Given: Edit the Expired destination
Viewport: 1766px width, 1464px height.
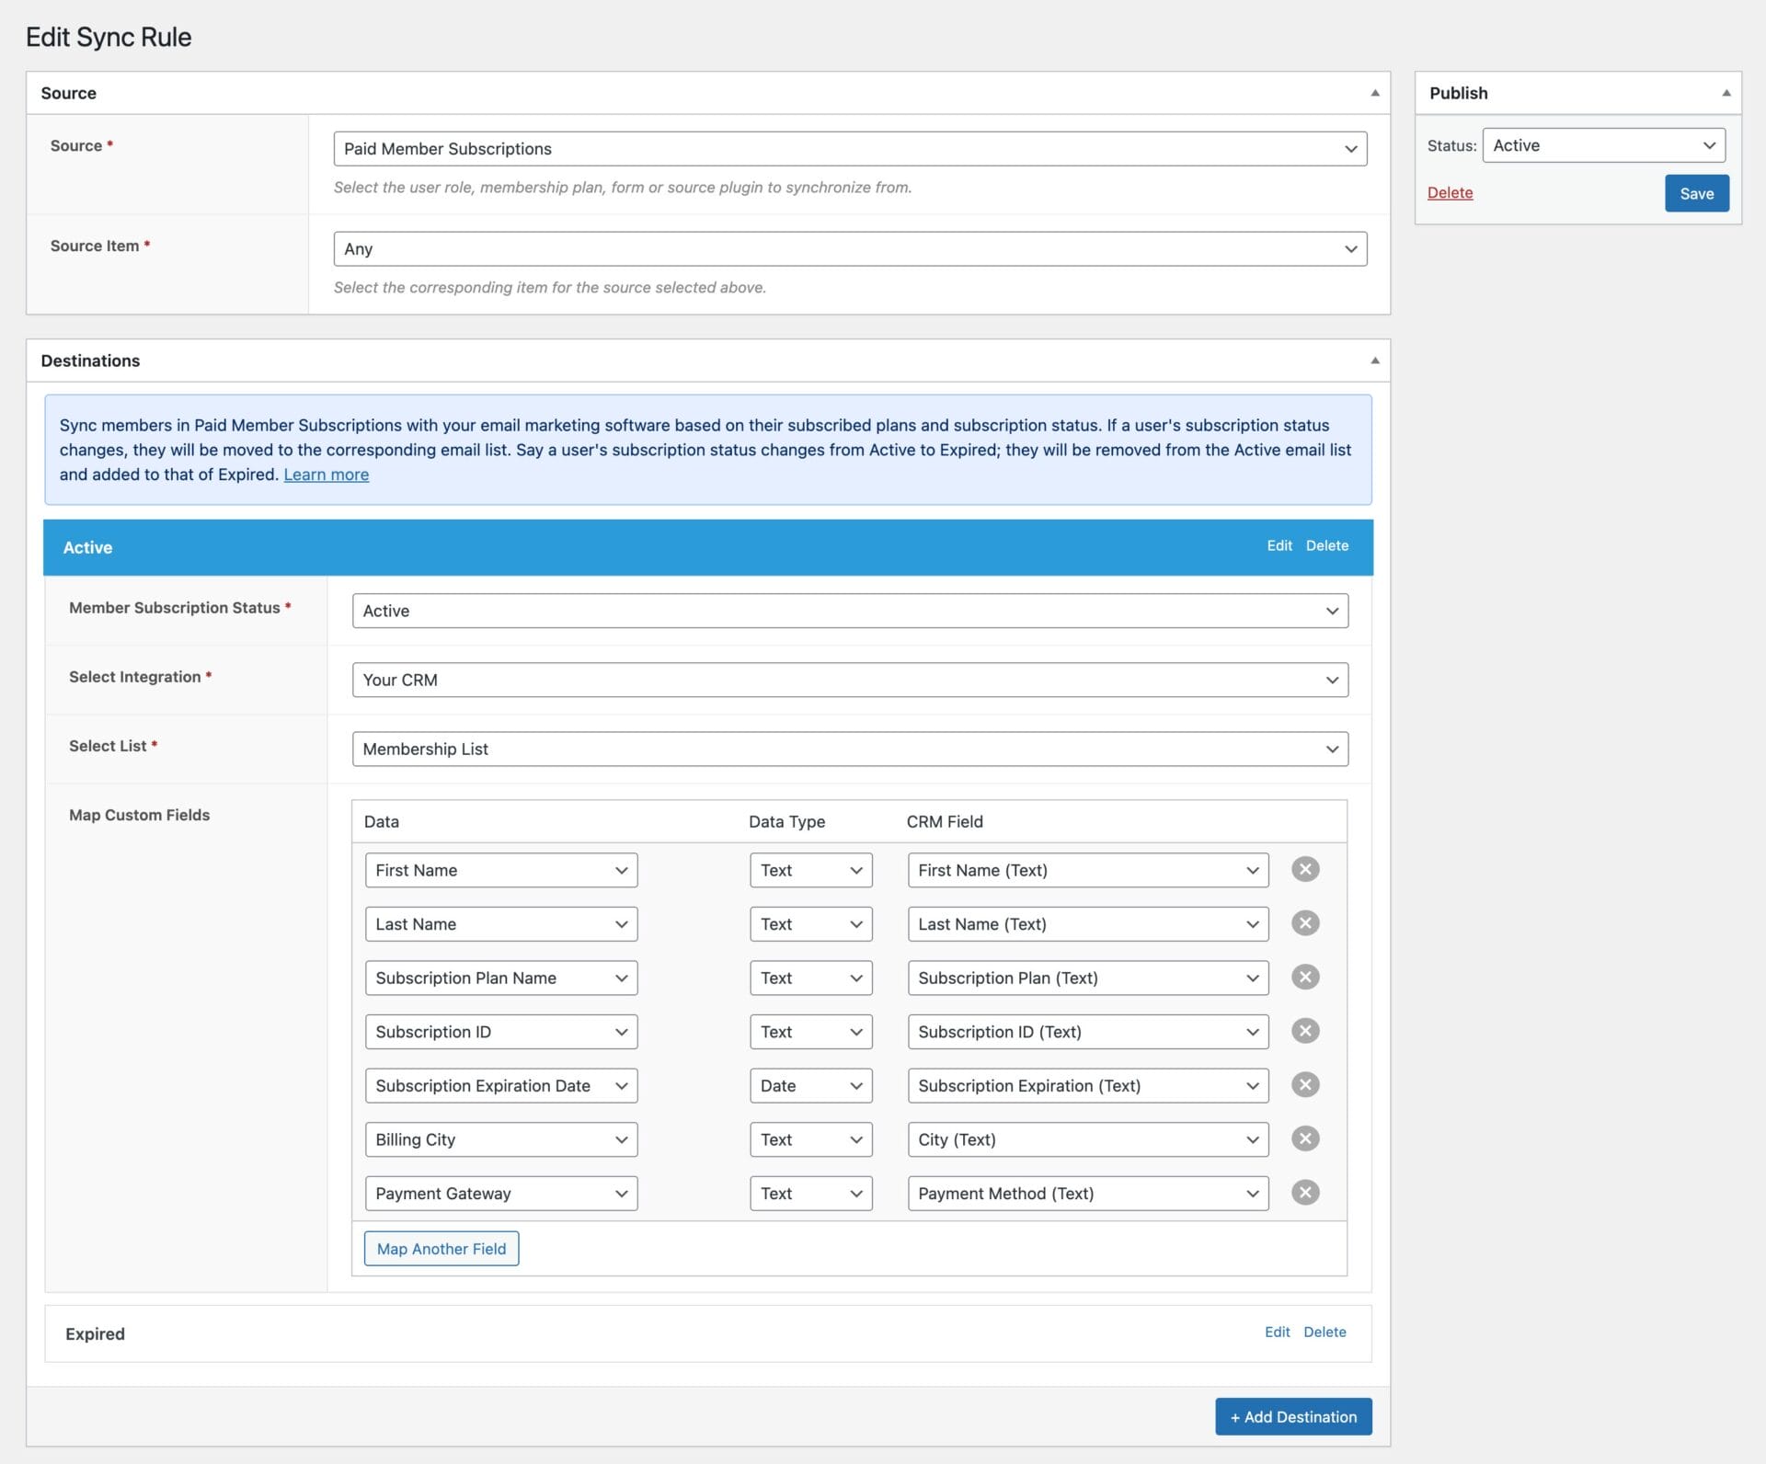Looking at the screenshot, I should click(1277, 1332).
